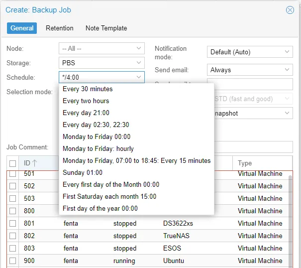301x268 pixels.
Task: Click the 'TrueNAS' name cell
Action: coord(176,236)
